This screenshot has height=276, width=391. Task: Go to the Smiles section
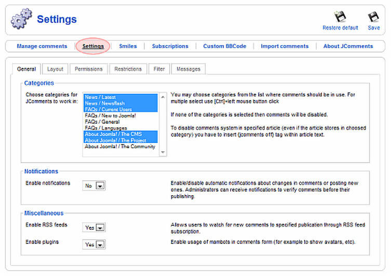pos(128,46)
